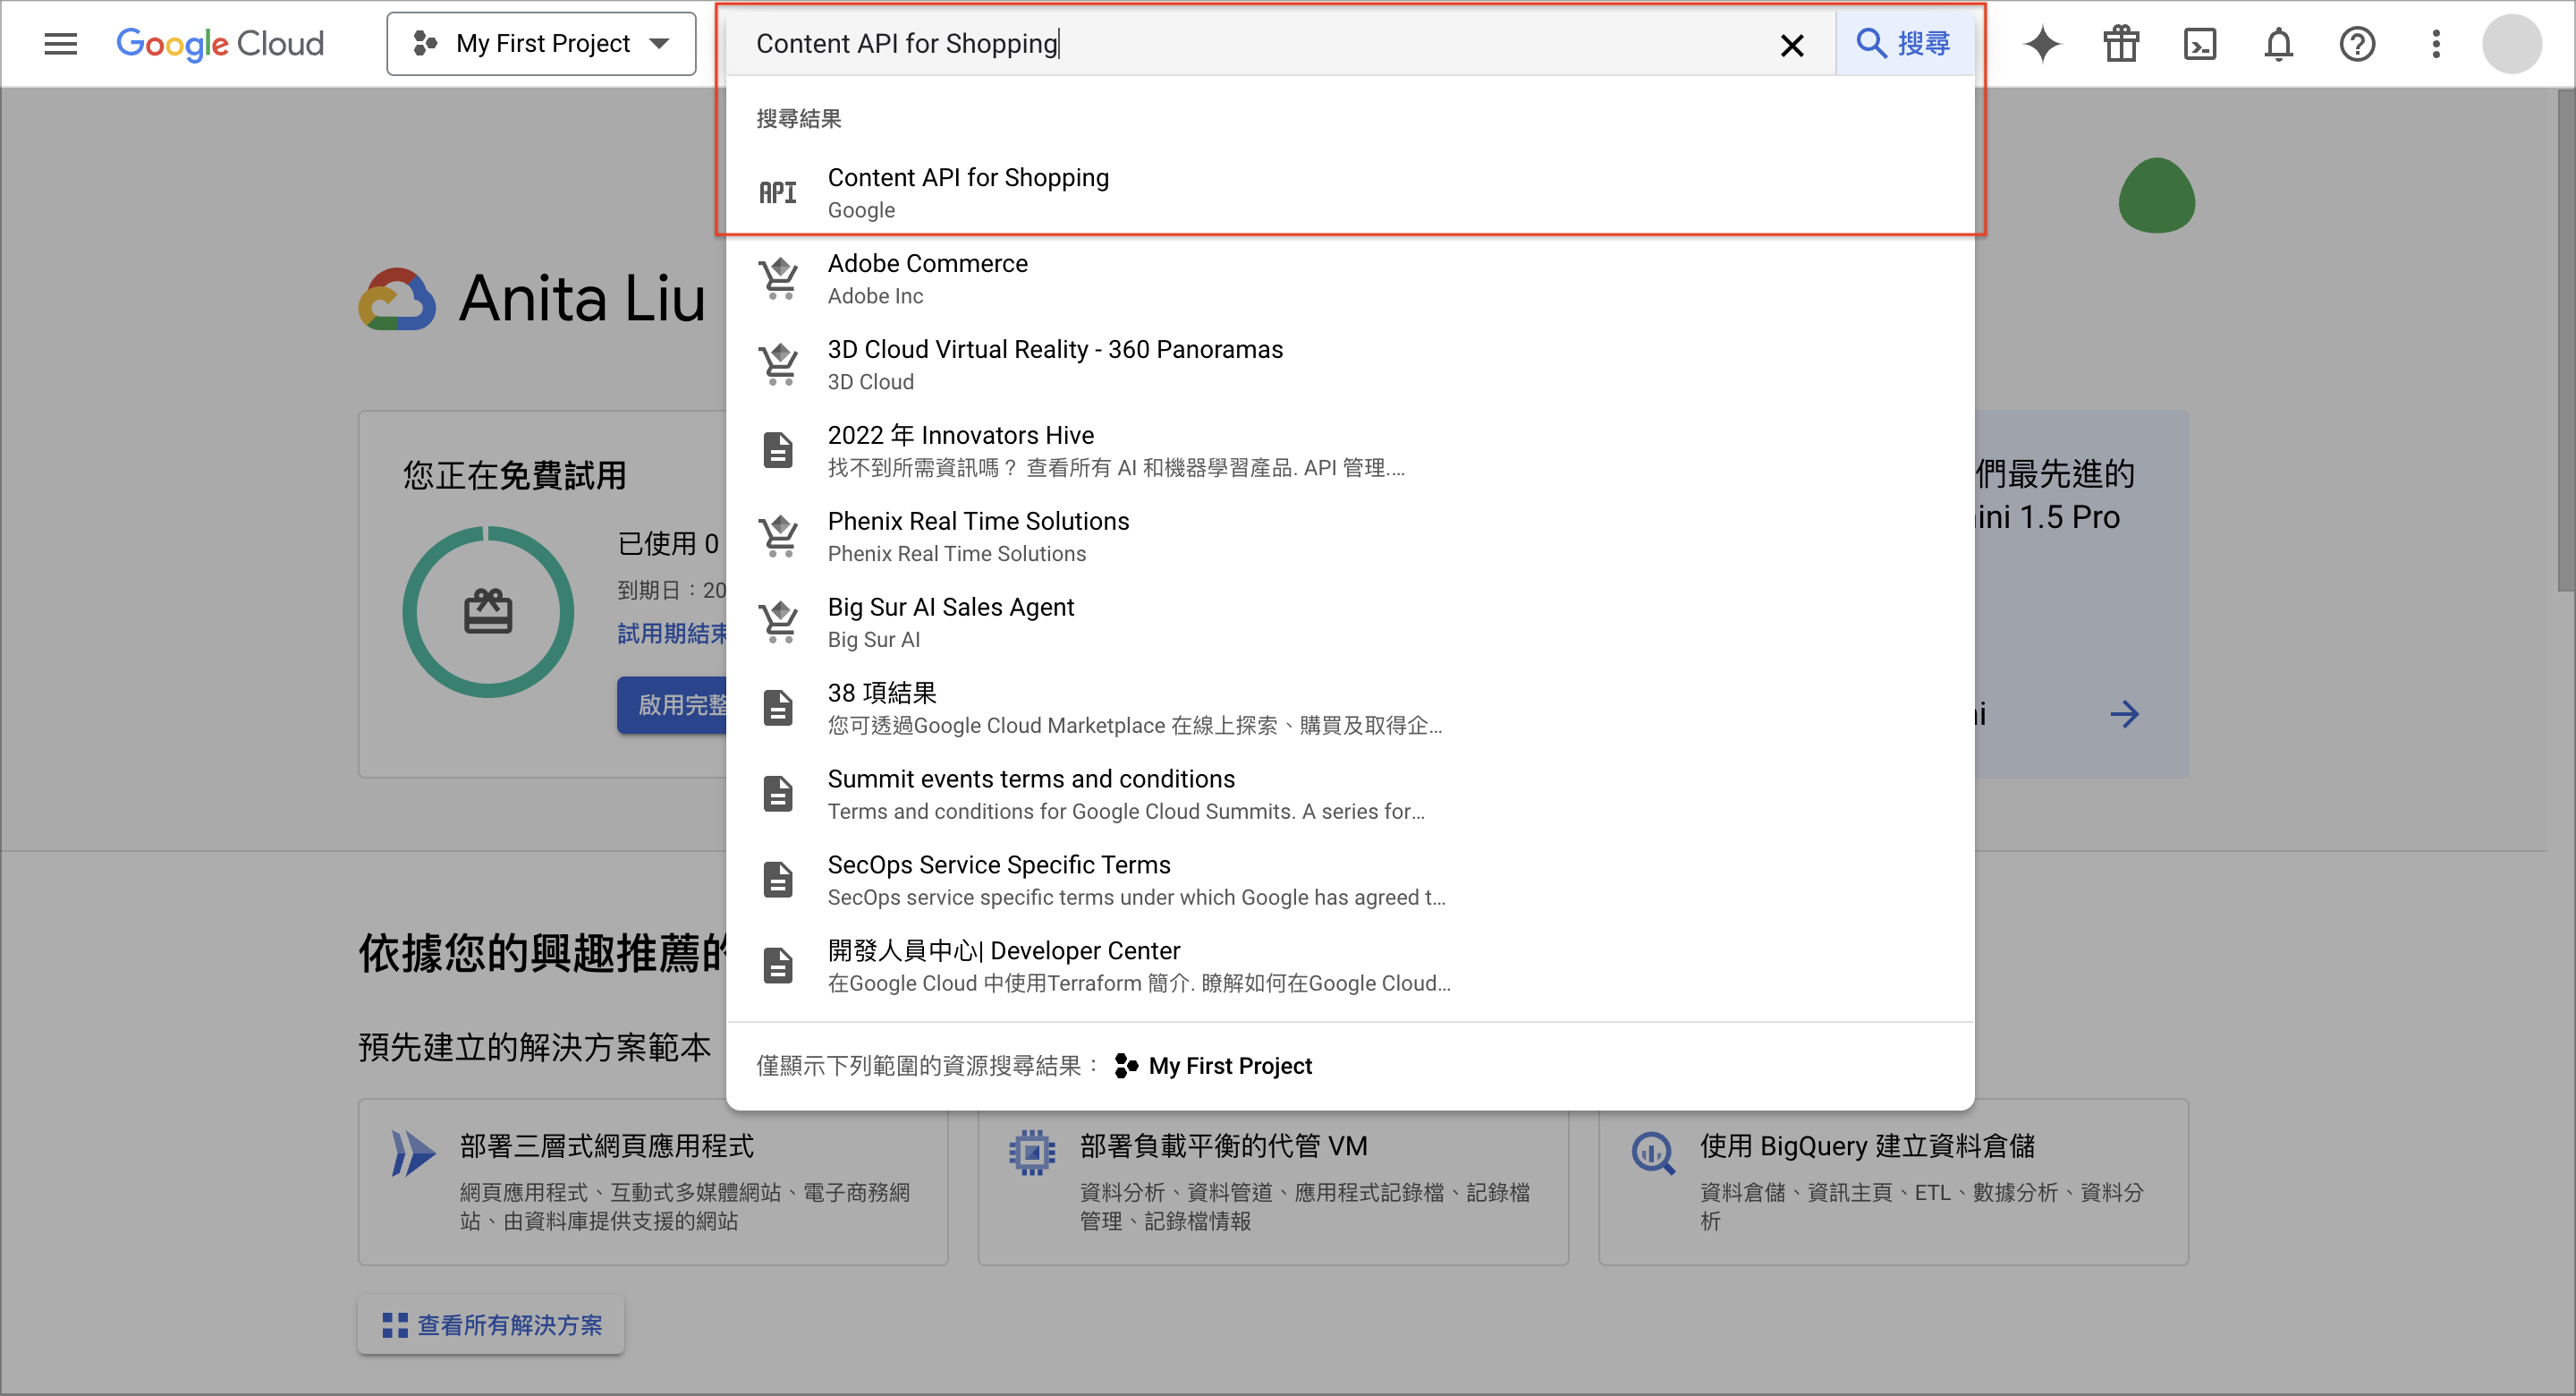Image resolution: width=2576 pixels, height=1396 pixels.
Task: Click the circular trial usage progress ring
Action: click(488, 610)
